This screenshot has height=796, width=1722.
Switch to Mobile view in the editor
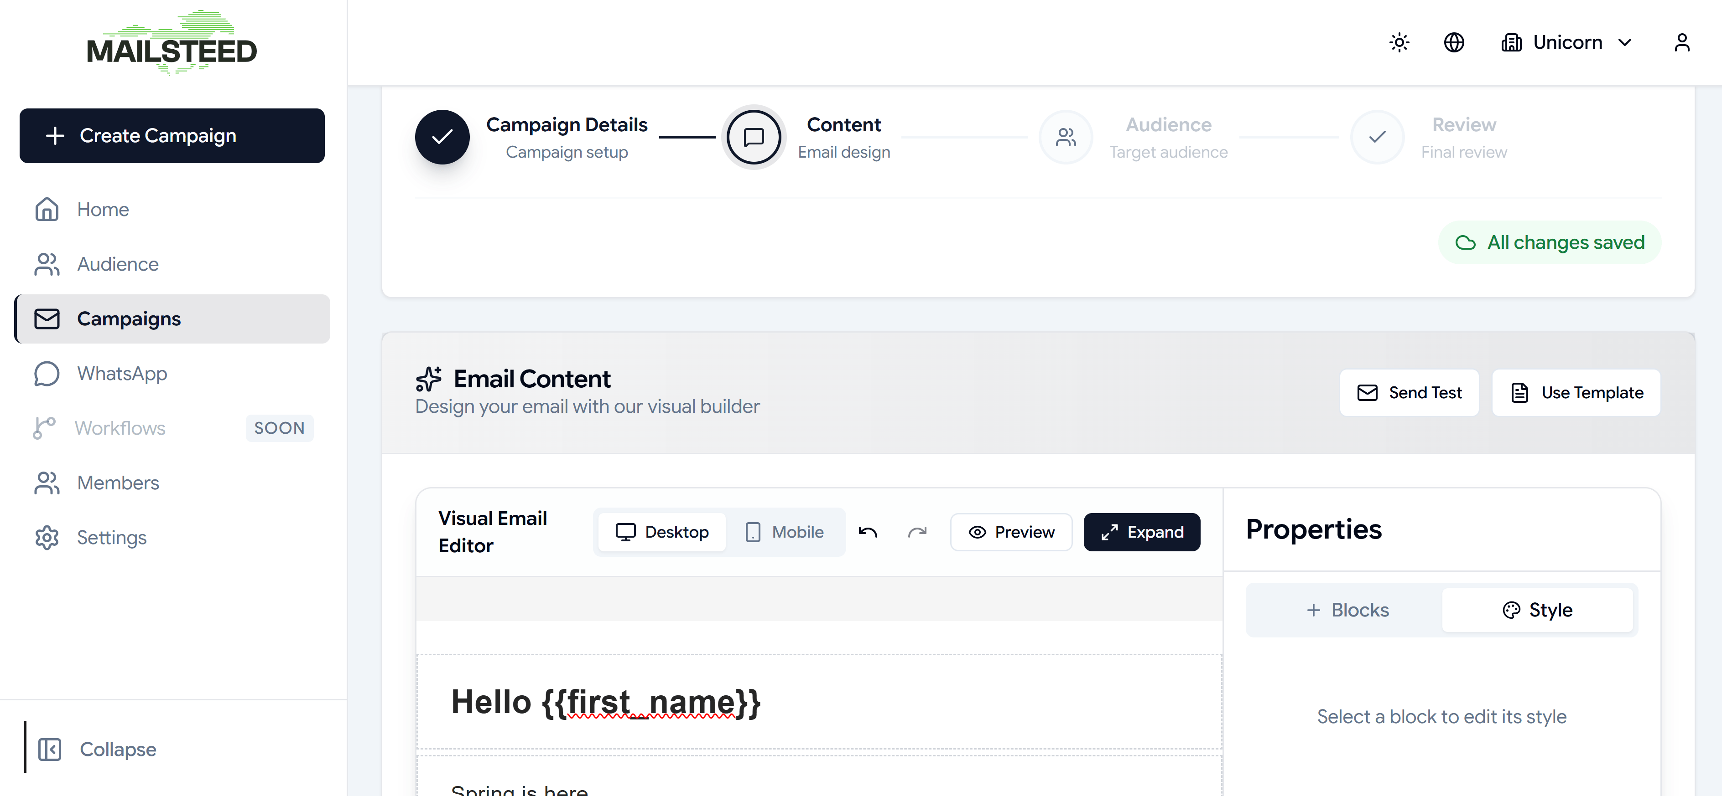pyautogui.click(x=786, y=532)
